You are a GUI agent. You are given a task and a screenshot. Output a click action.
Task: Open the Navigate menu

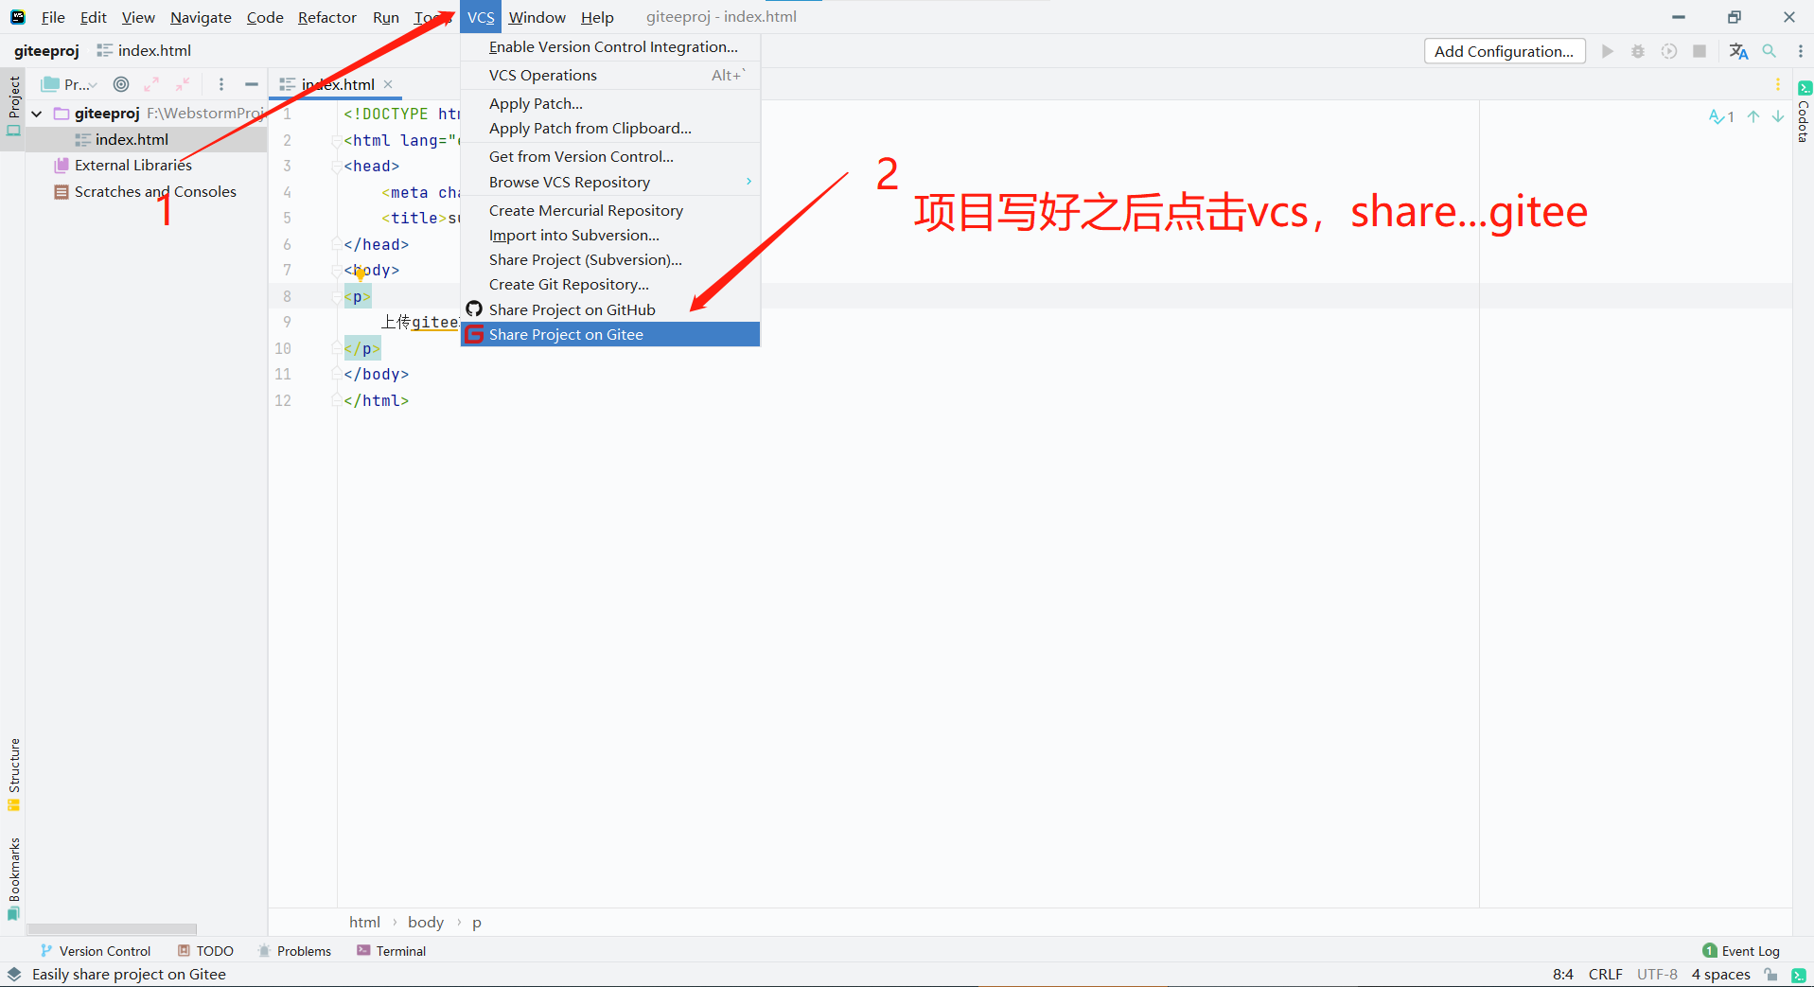point(201,17)
